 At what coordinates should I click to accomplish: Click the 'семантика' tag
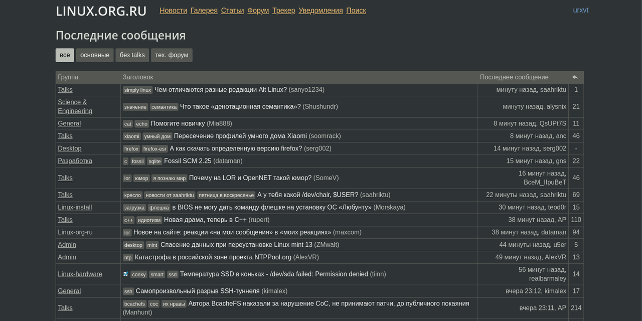coord(164,107)
